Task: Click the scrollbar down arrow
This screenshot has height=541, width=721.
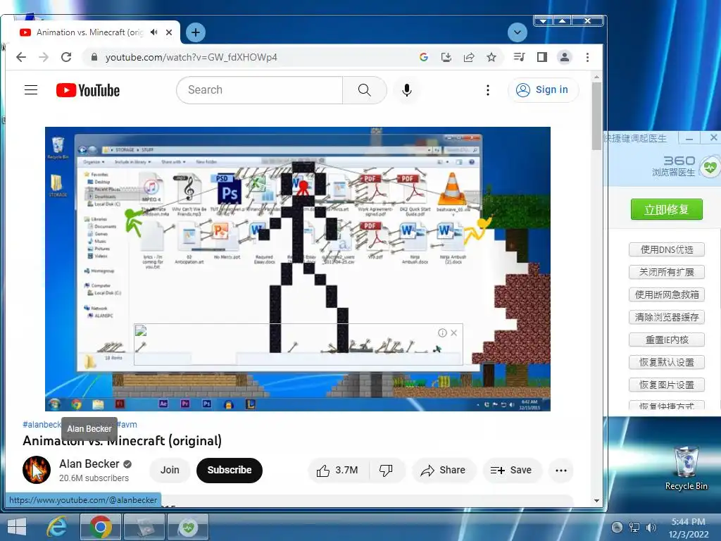Action: click(596, 501)
